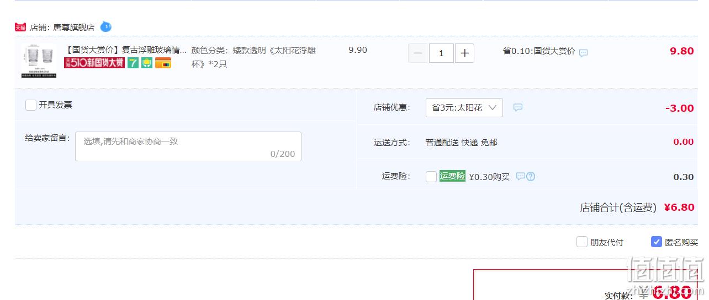The width and height of the screenshot is (709, 300).
Task: Click the yellow-green service badge icon
Action: tap(147, 63)
